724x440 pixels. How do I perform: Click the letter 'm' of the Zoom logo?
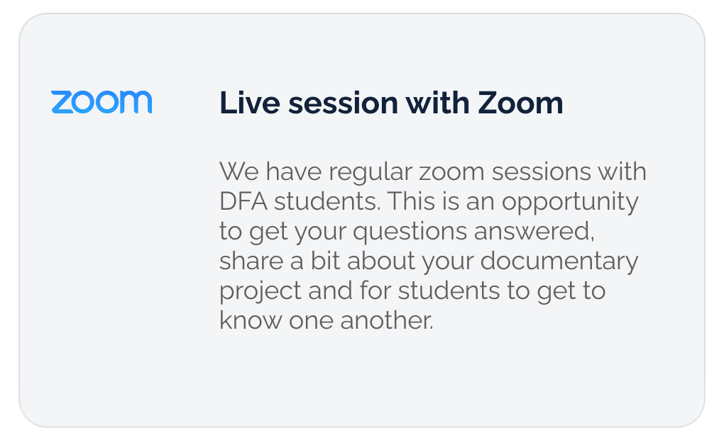pos(137,102)
